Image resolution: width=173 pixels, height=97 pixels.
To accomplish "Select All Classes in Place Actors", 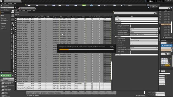I will (x=4, y=29).
